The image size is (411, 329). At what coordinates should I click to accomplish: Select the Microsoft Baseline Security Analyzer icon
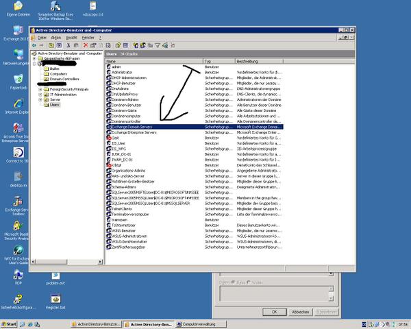pos(16,230)
